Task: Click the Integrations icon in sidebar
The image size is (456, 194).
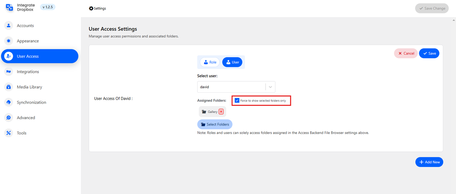Action: 9,72
